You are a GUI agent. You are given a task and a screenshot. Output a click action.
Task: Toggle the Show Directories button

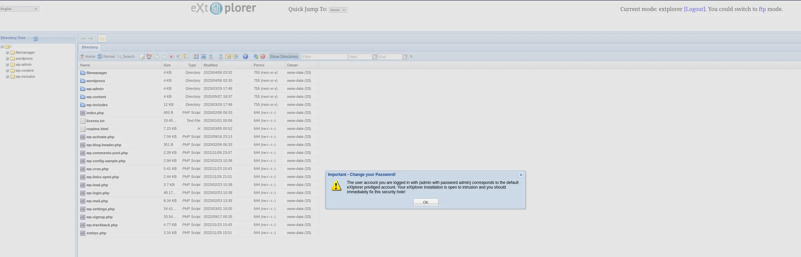(284, 57)
